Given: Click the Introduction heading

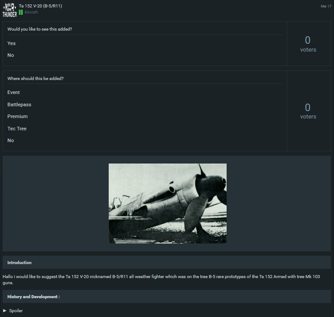Looking at the screenshot, I should click(19, 263).
